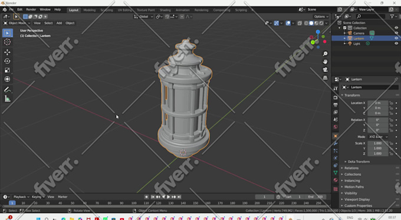
Task: Open viewport Object menu
Action: coord(70,23)
